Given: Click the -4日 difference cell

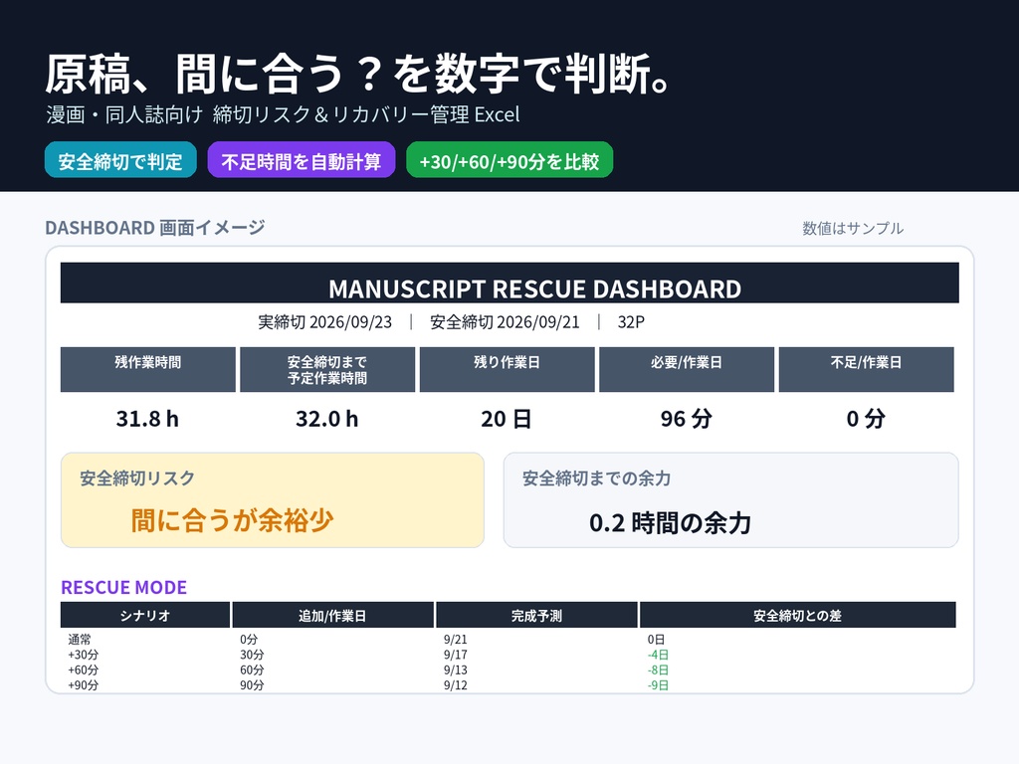Looking at the screenshot, I should [x=659, y=655].
